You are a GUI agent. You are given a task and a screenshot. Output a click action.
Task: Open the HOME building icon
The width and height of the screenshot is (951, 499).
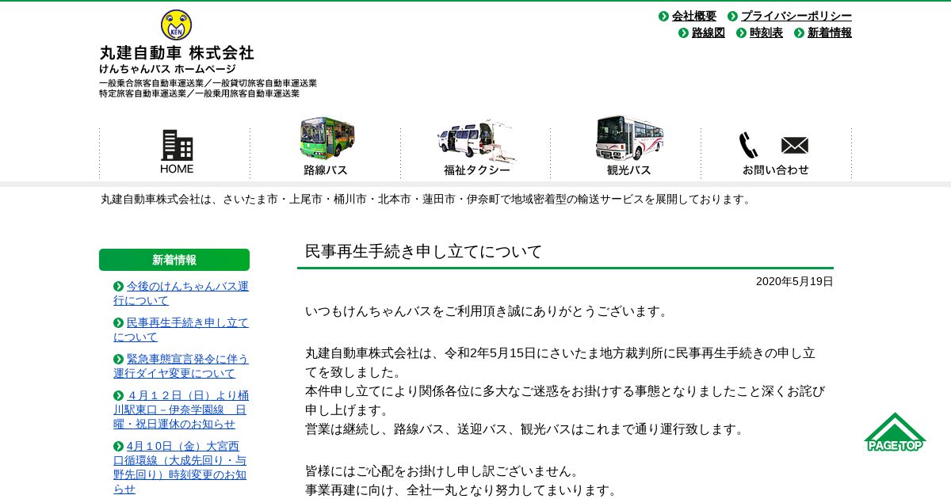point(177,152)
